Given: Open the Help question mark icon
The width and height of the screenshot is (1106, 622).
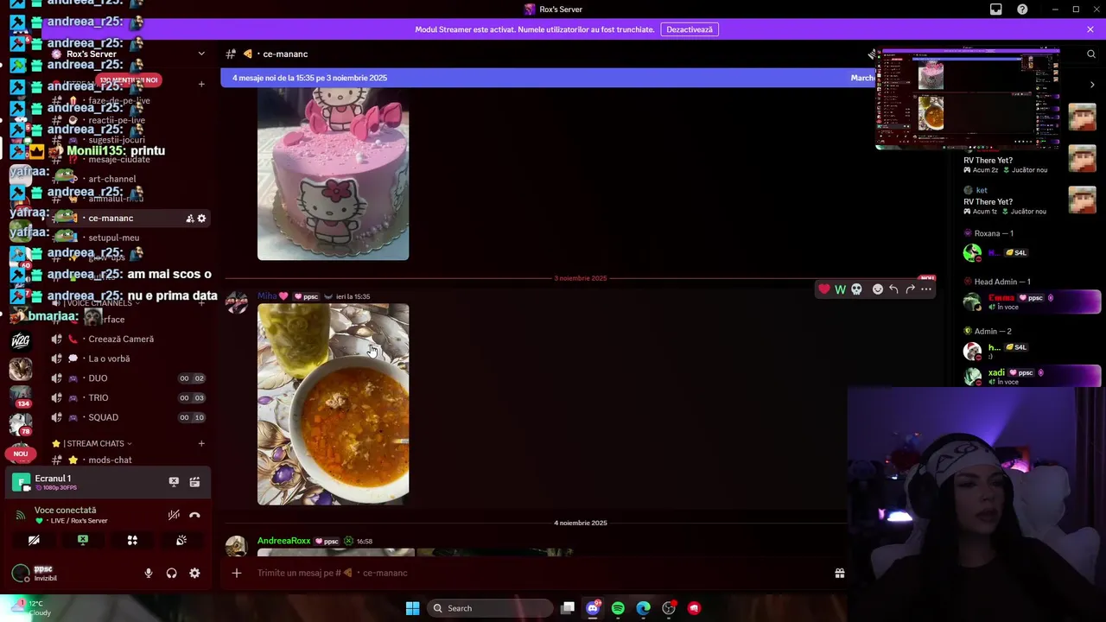Looking at the screenshot, I should click(1022, 10).
